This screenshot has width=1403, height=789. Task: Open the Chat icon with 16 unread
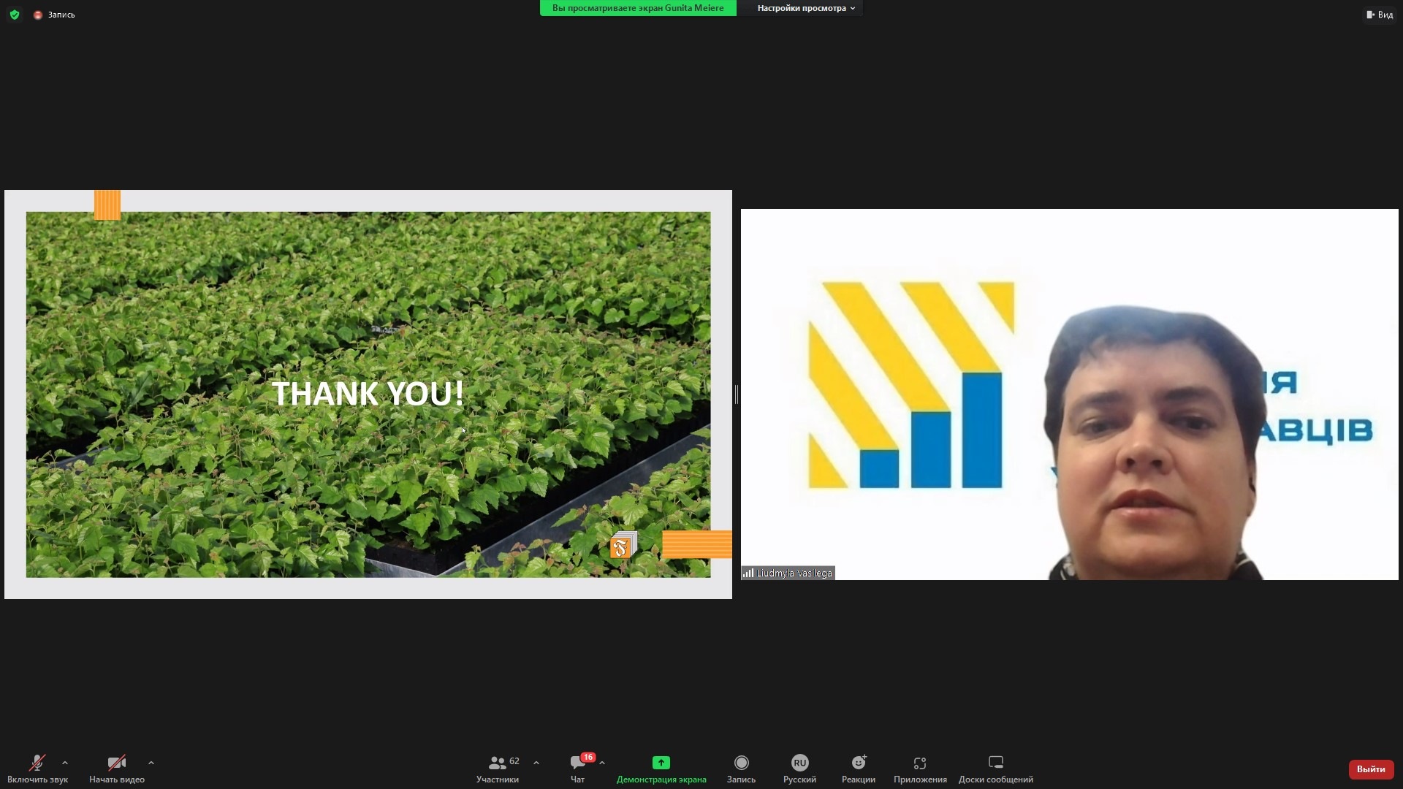pyautogui.click(x=577, y=763)
